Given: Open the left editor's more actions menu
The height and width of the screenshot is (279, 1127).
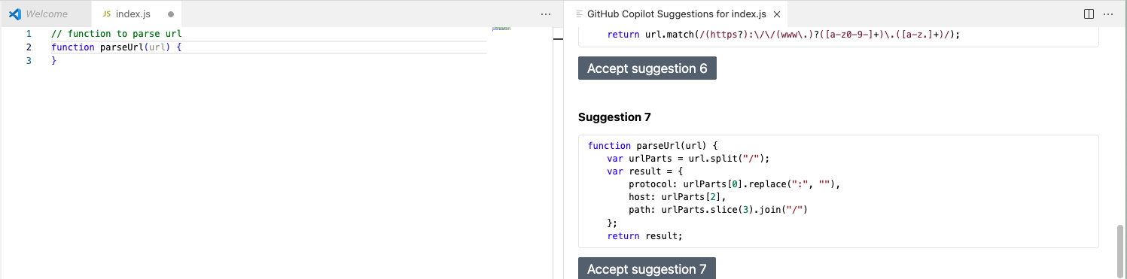Looking at the screenshot, I should pyautogui.click(x=546, y=14).
